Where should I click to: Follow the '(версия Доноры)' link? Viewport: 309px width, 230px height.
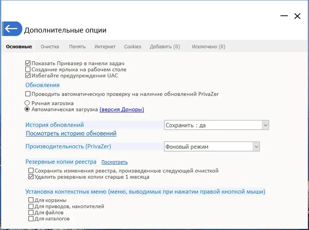coord(122,109)
